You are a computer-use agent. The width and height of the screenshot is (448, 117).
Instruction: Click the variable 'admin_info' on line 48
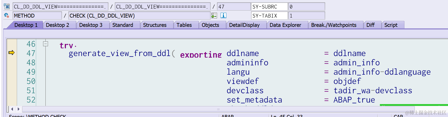(357, 63)
